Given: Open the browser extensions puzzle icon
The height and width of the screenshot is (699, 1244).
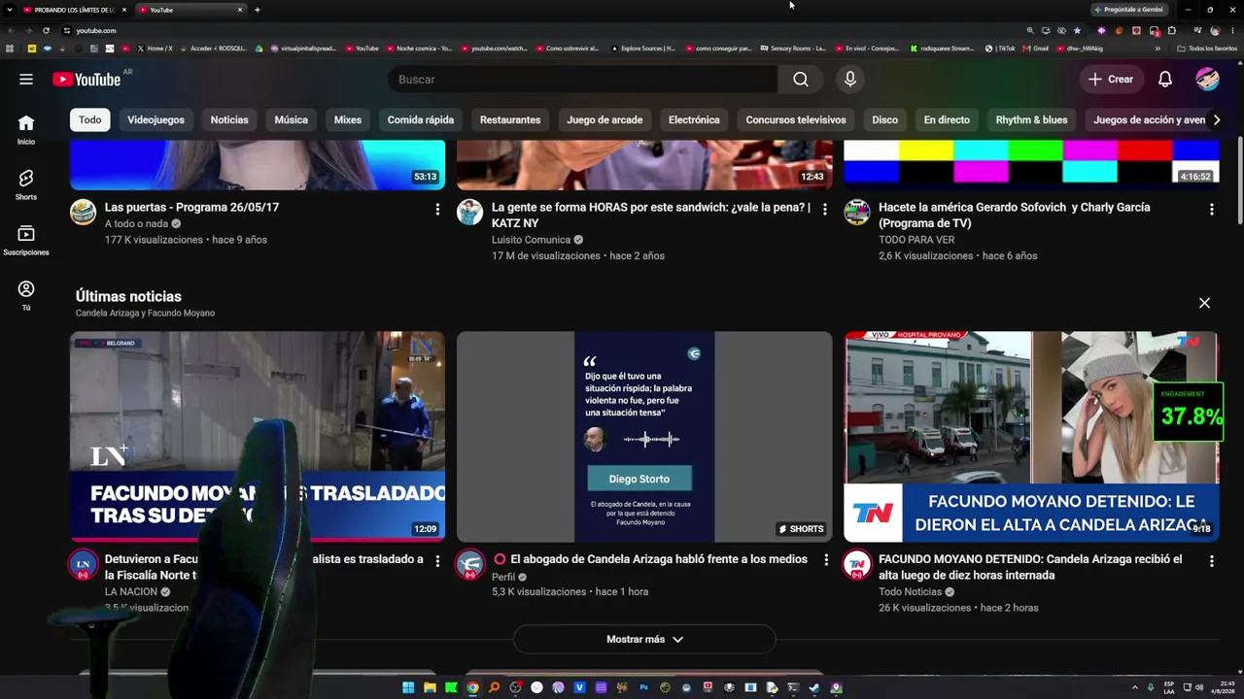Looking at the screenshot, I should point(1172,30).
